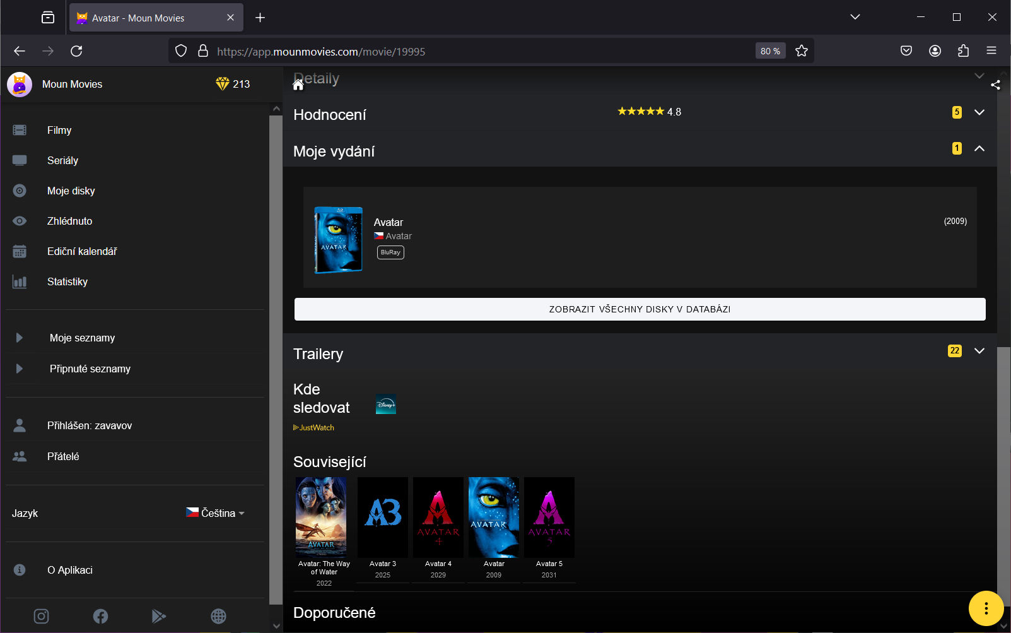This screenshot has width=1011, height=633.
Task: Open the Avatar: The Way of Water poster
Action: click(x=321, y=516)
